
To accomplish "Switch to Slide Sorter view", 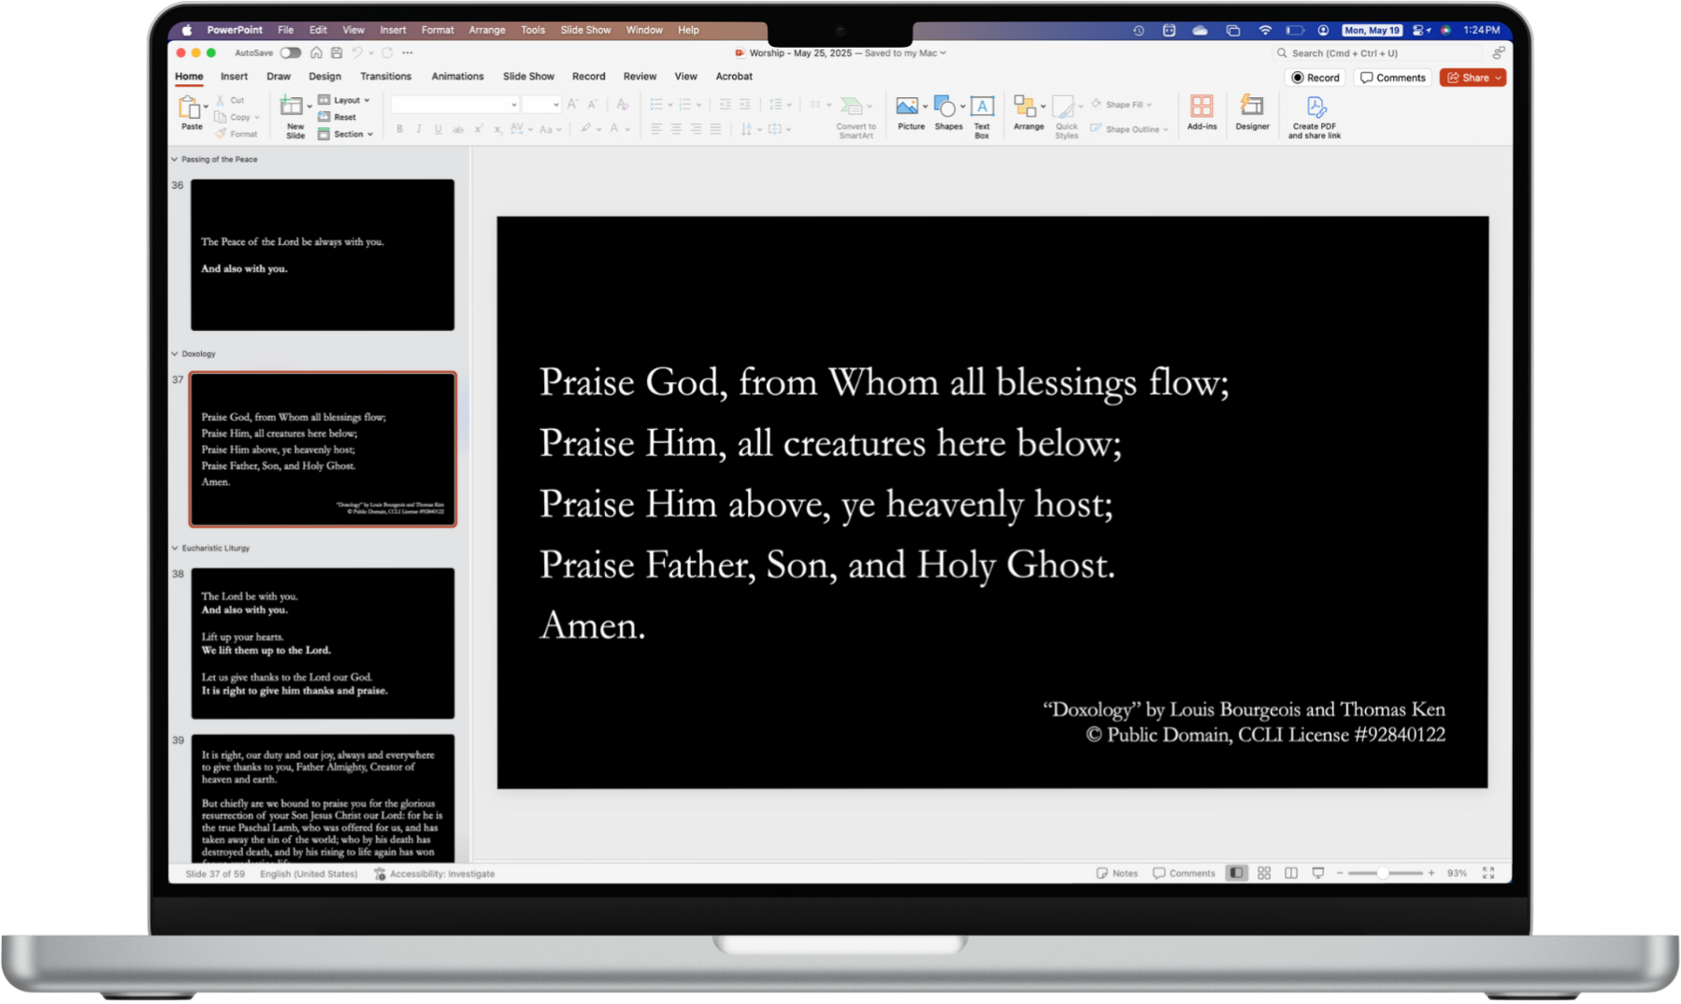I will (x=1264, y=873).
